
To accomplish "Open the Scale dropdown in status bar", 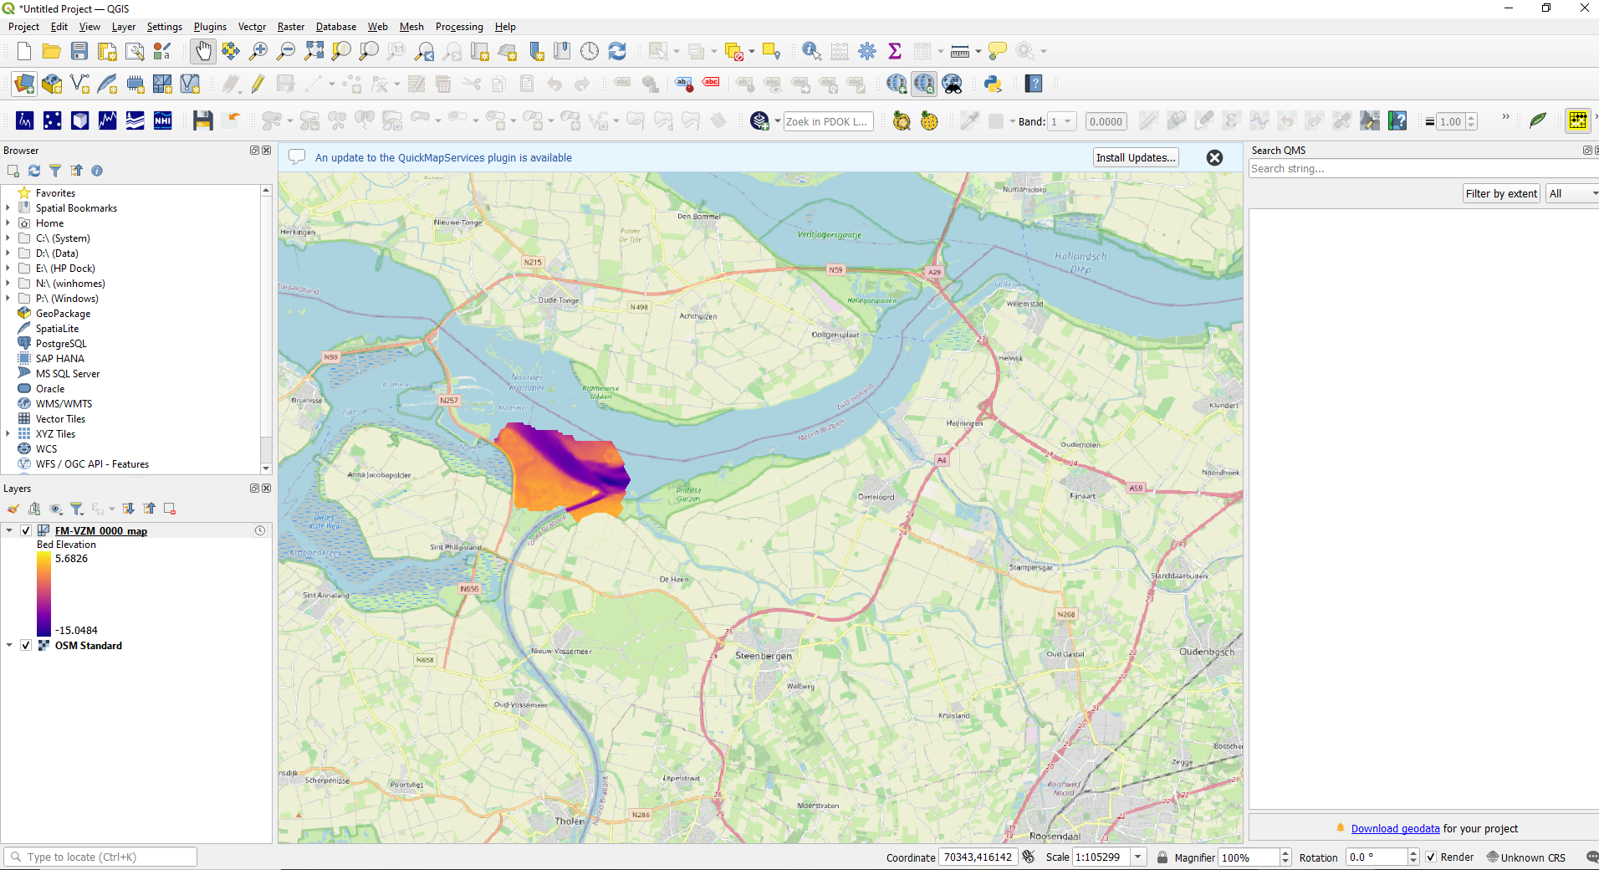I will [1138, 857].
